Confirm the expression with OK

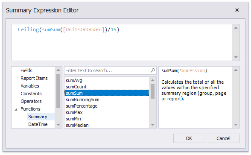pos(189,138)
